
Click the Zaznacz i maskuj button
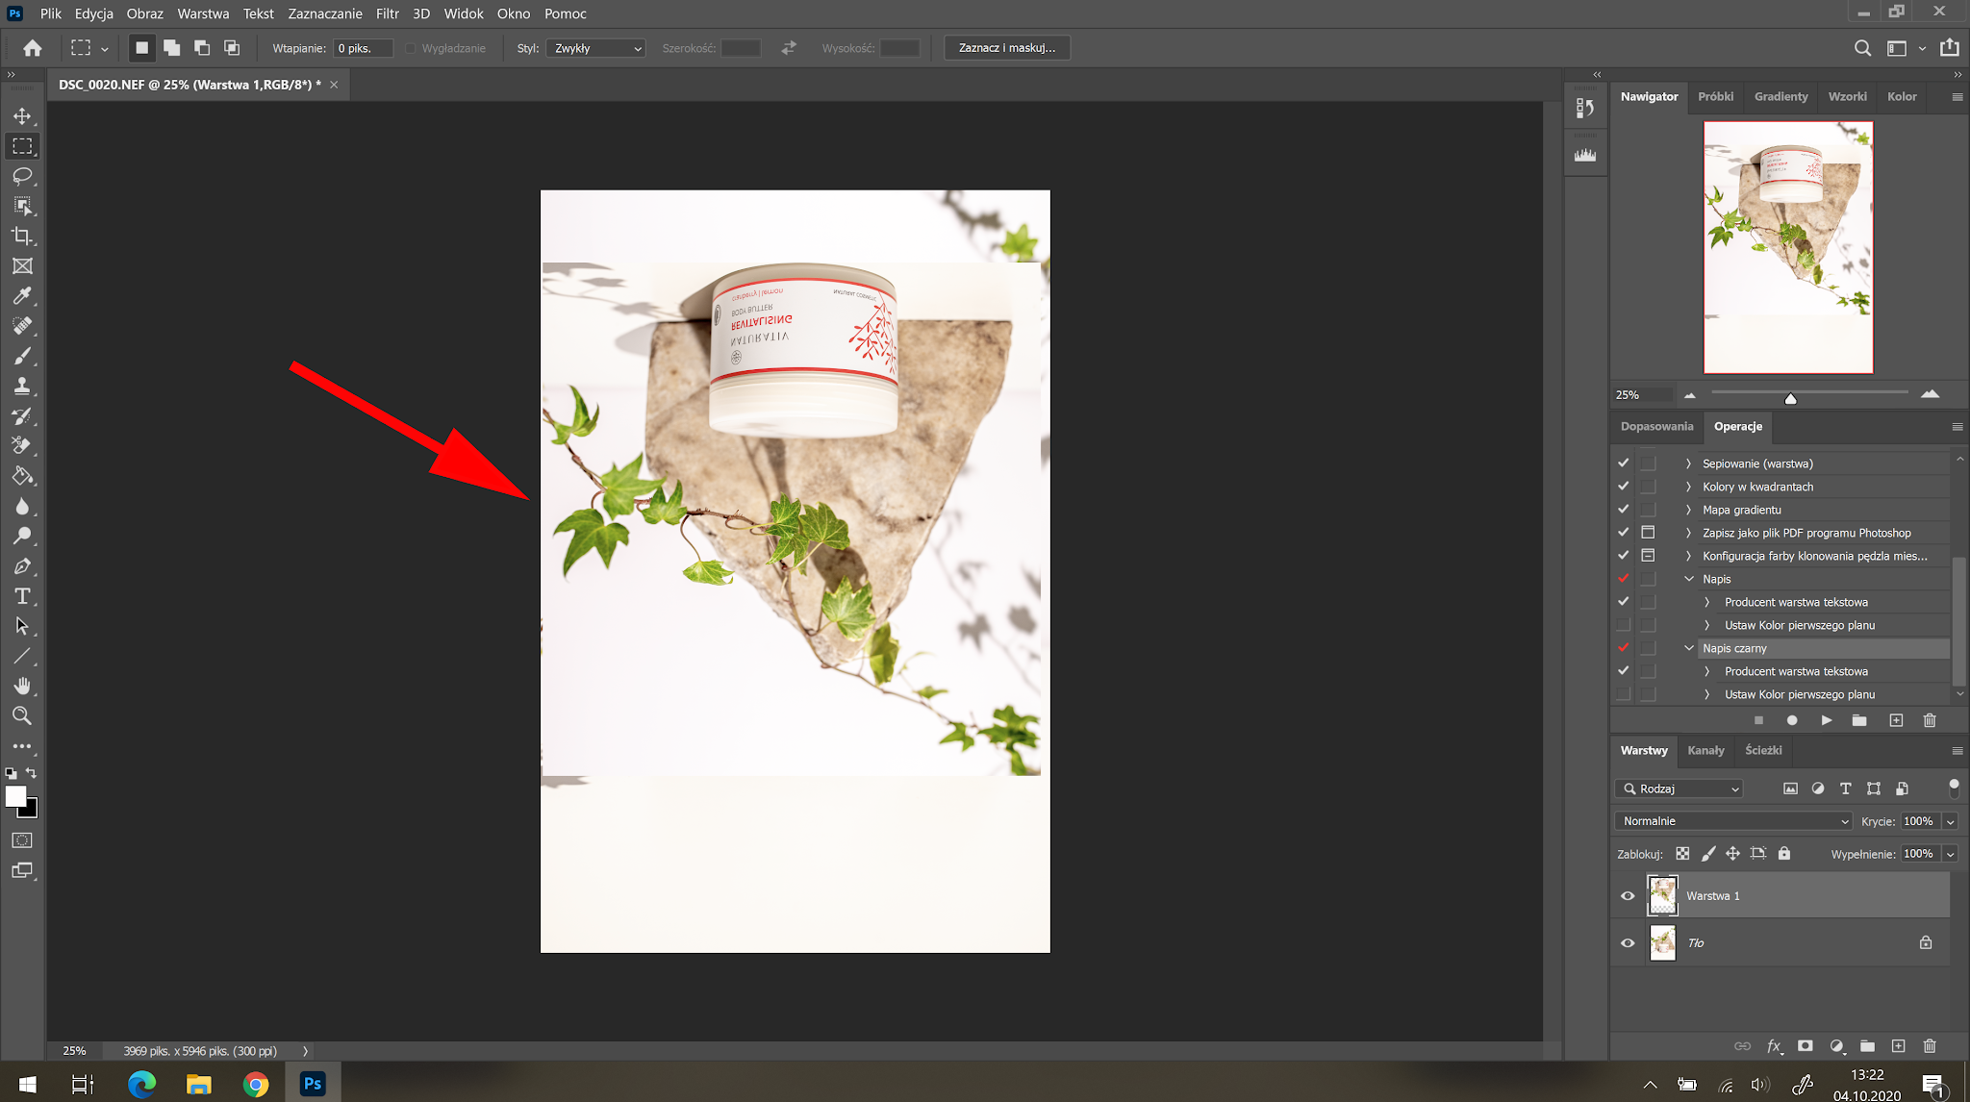tap(1006, 48)
